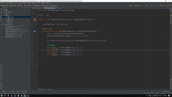Screen dimensions: 172x97
Task: Open the app run configuration dropdown
Action: point(138,5)
